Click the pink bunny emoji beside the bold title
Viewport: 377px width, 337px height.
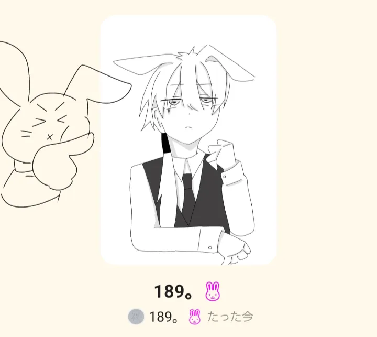213,291
